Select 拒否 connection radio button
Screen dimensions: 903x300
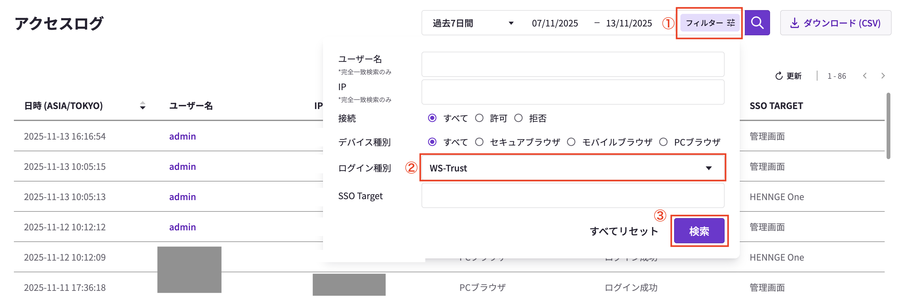pyautogui.click(x=518, y=118)
